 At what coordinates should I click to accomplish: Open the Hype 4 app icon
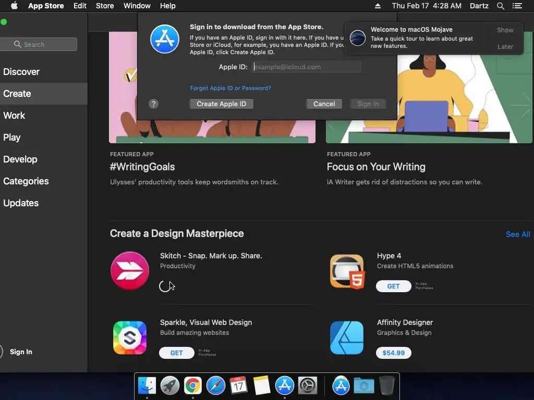(x=347, y=271)
